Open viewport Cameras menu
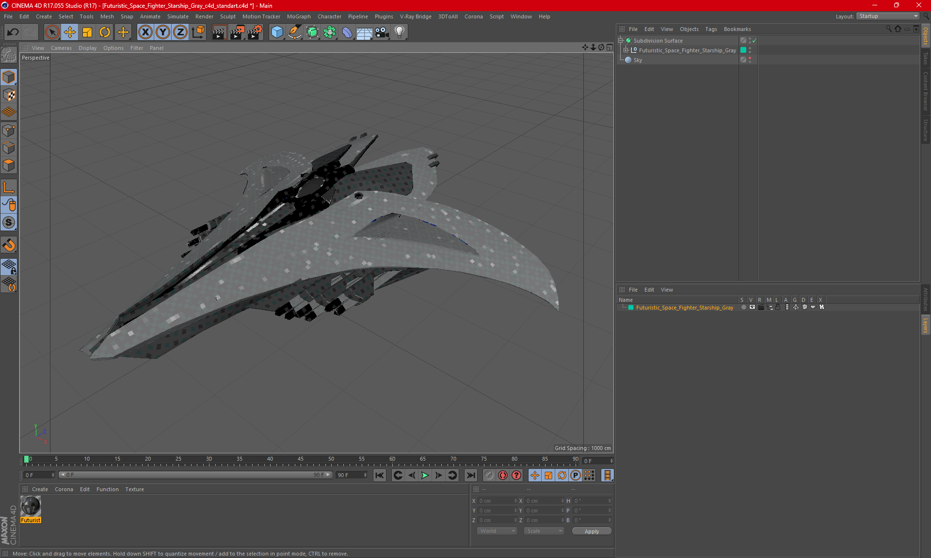931x558 pixels. [x=61, y=48]
